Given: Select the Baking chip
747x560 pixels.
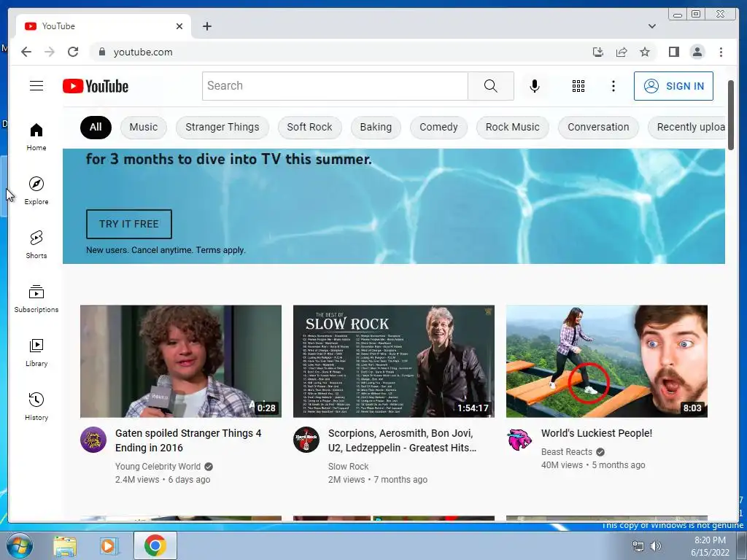Looking at the screenshot, I should click(x=376, y=127).
